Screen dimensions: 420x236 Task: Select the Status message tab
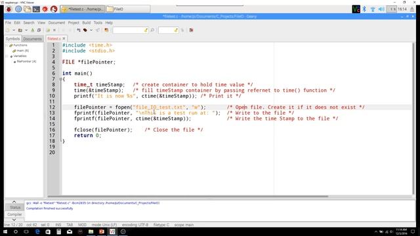pos(15,207)
